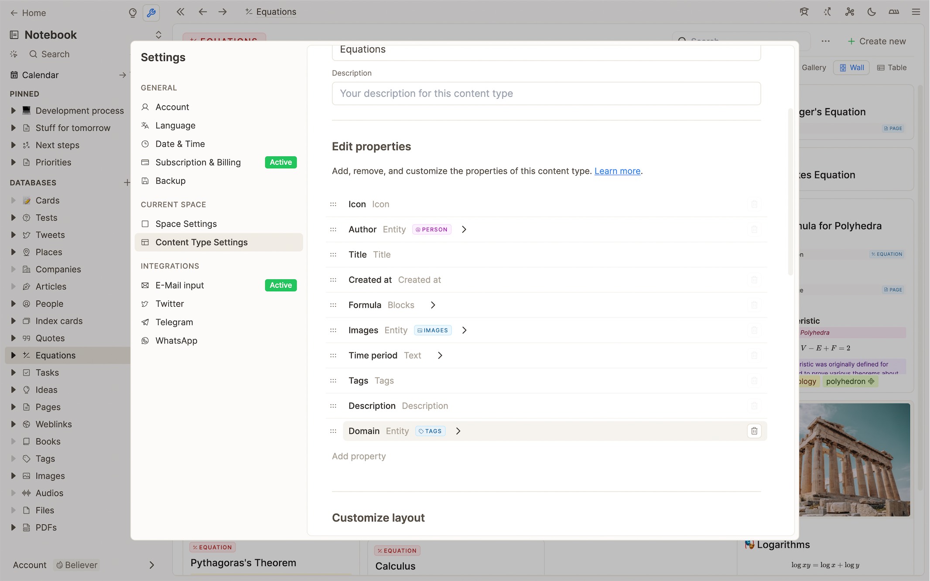Image resolution: width=930 pixels, height=581 pixels.
Task: Go back to Home
Action: (28, 13)
